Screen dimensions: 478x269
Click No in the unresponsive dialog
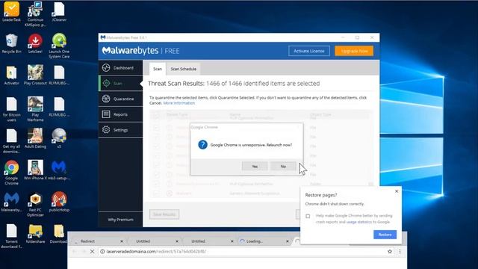pyautogui.click(x=283, y=166)
